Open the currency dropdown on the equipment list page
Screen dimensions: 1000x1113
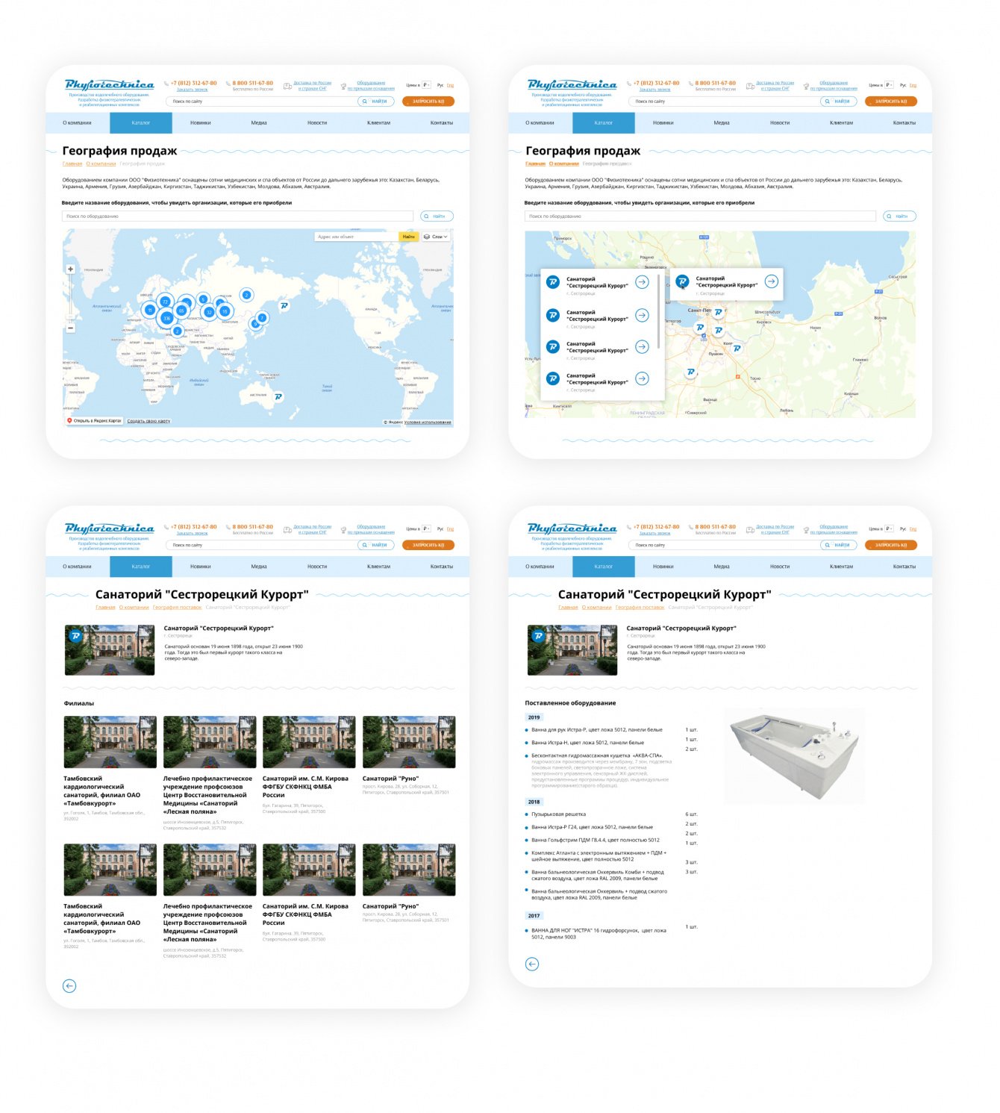click(889, 529)
